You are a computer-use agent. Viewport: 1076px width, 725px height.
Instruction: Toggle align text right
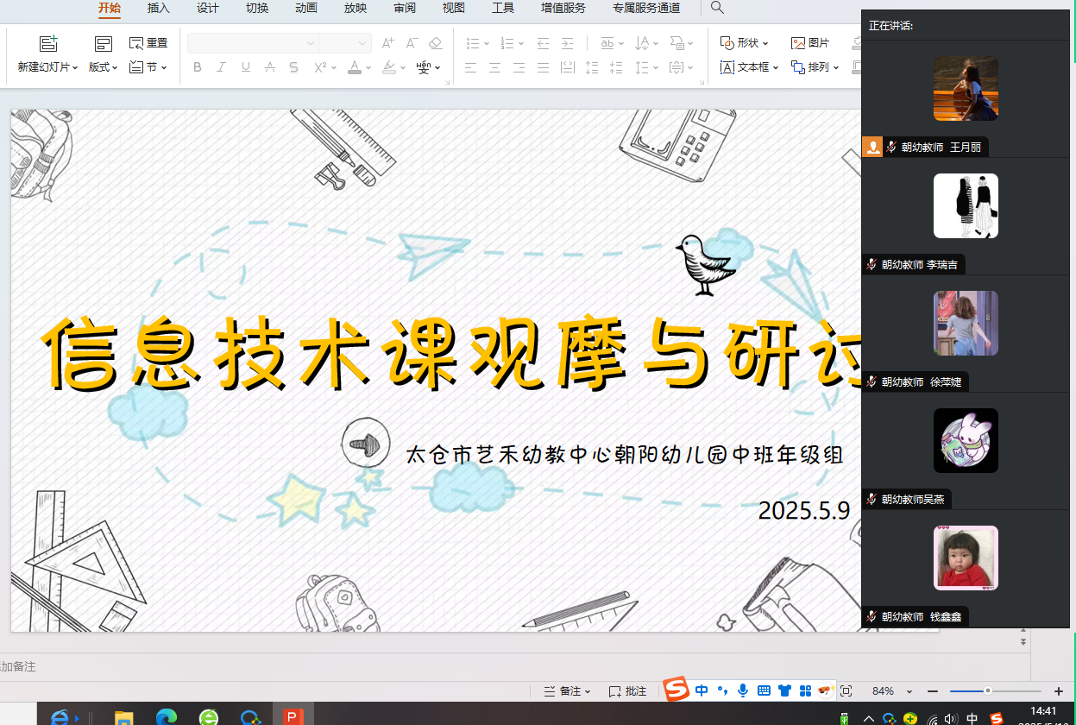point(519,67)
